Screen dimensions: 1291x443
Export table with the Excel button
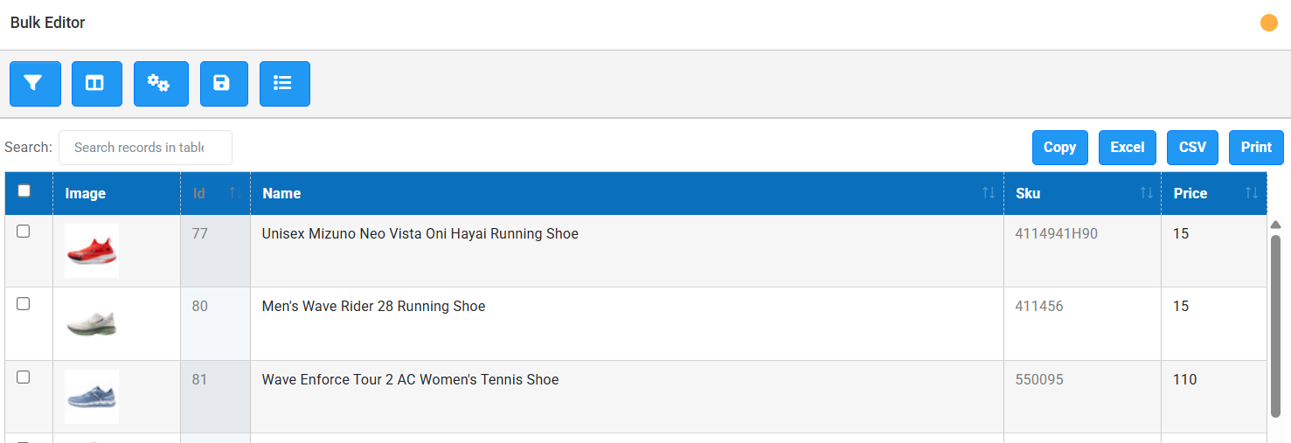(1128, 148)
